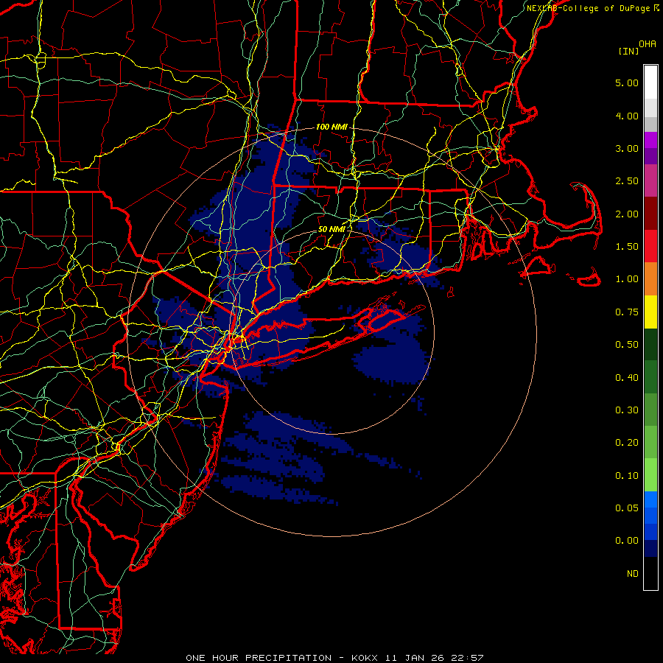Screen dimensions: 663x663
Task: Select the 5.00 inch scale label
Action: (627, 83)
